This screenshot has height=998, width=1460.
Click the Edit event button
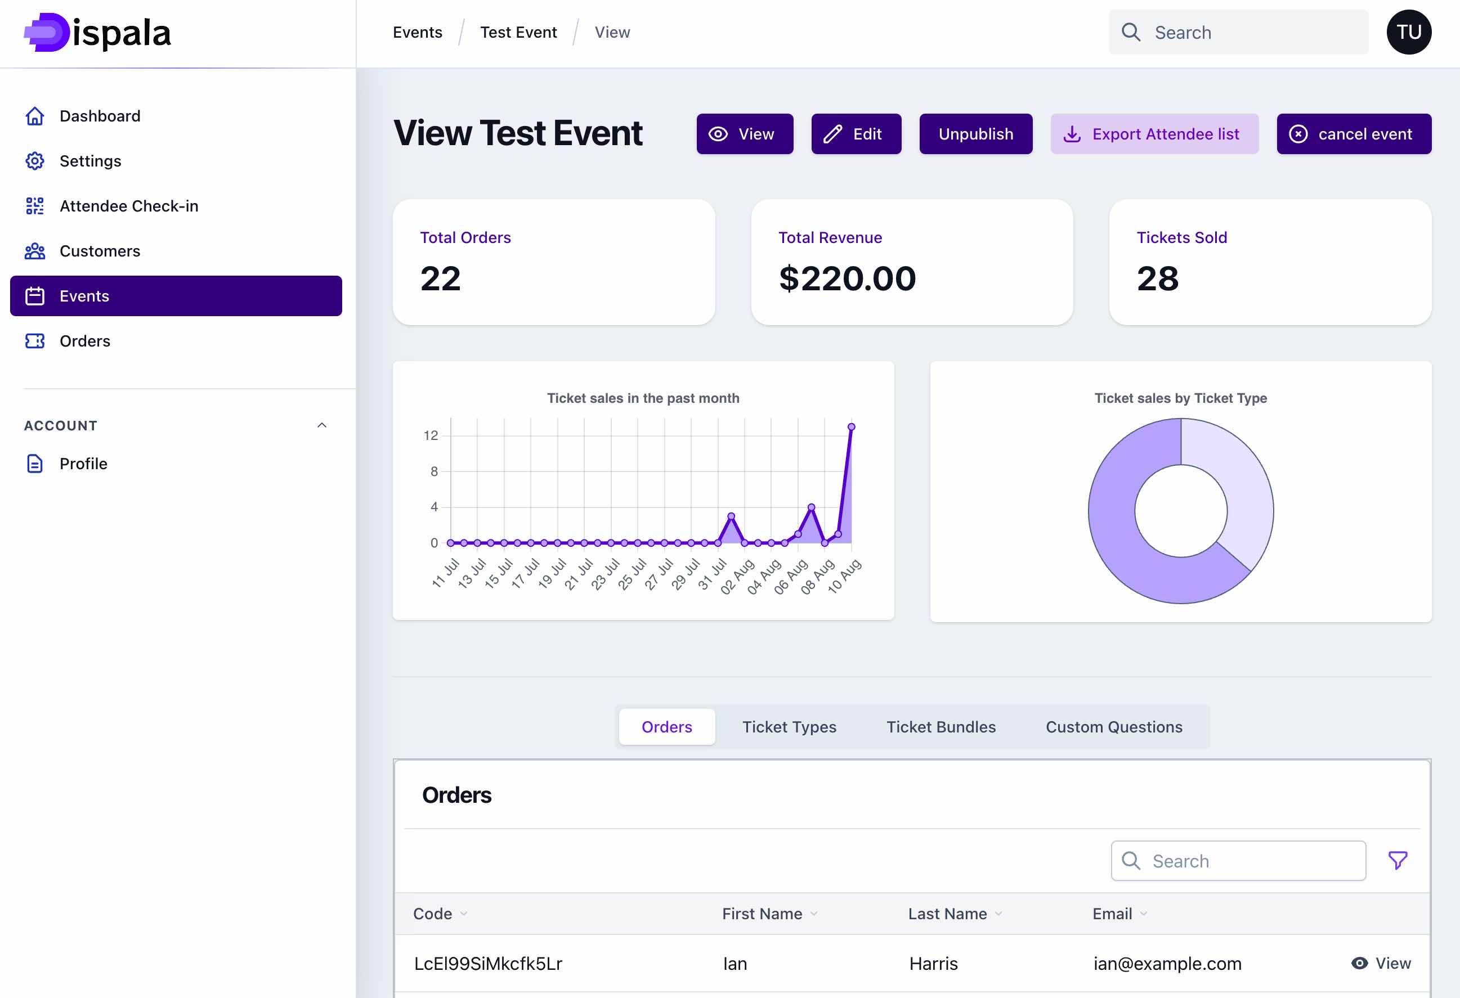856,134
